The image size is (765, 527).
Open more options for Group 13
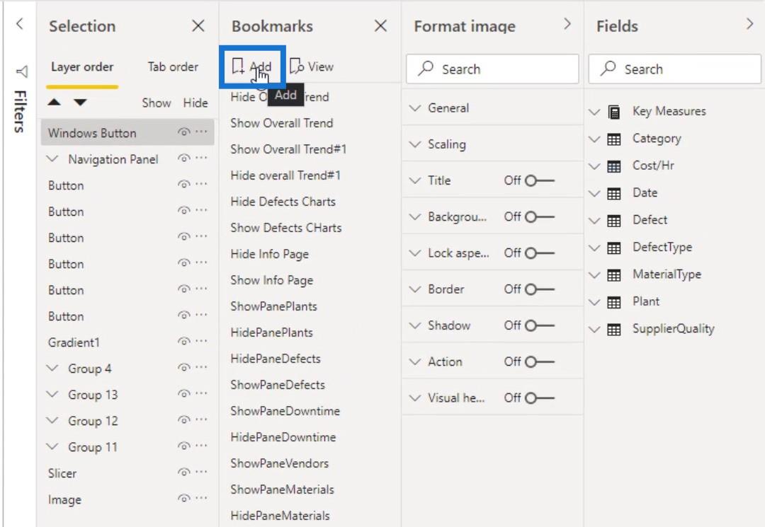pyautogui.click(x=201, y=393)
